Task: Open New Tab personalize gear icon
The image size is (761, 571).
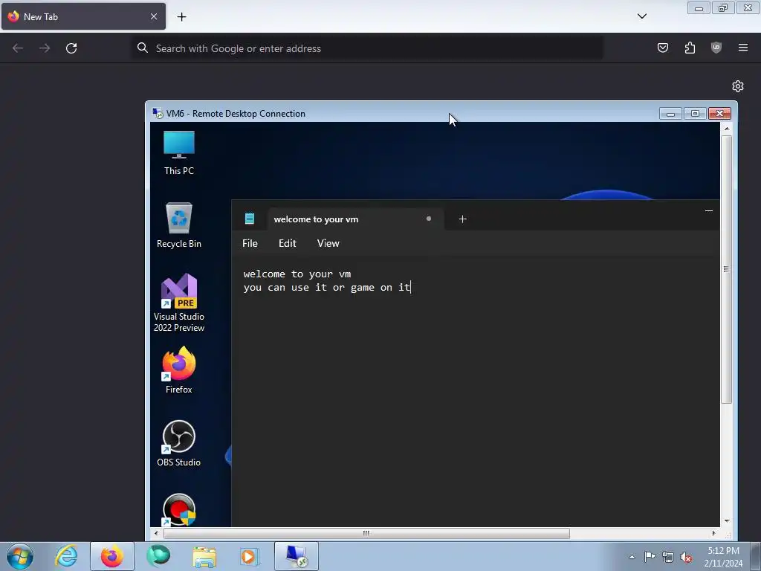Action: pos(738,86)
